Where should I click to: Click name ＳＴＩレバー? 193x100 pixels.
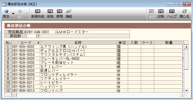[51, 66]
